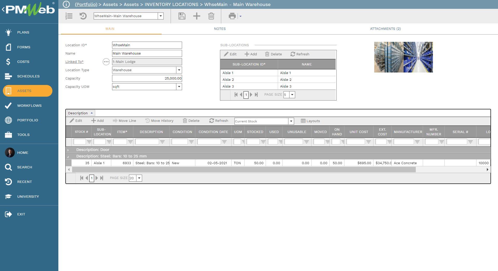The image size is (498, 271).
Task: Click the Save record icon in toolbar
Action: [x=182, y=16]
